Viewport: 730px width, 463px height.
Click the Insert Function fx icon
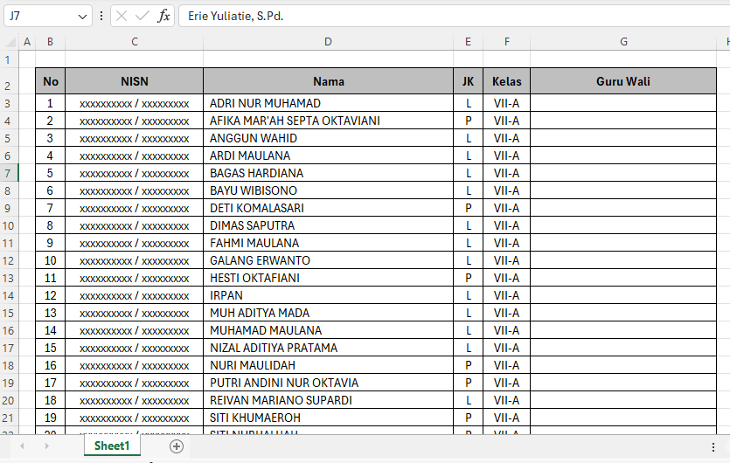tap(163, 17)
